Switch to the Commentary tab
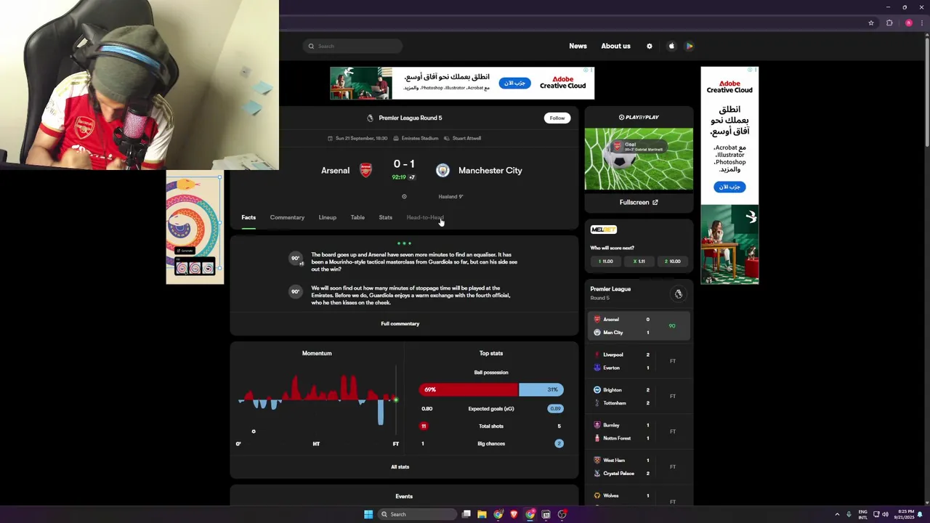 click(287, 217)
